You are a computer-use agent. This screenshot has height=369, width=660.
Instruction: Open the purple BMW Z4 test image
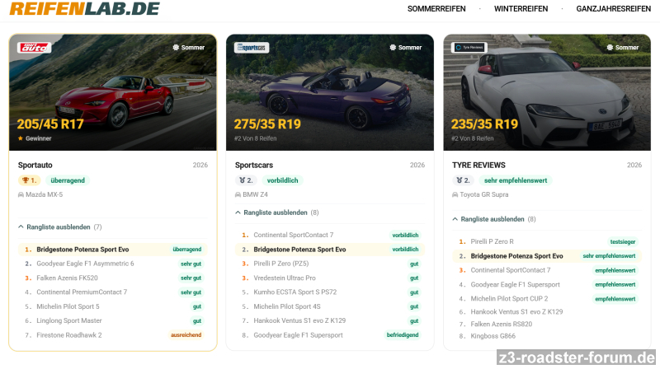pyautogui.click(x=330, y=92)
